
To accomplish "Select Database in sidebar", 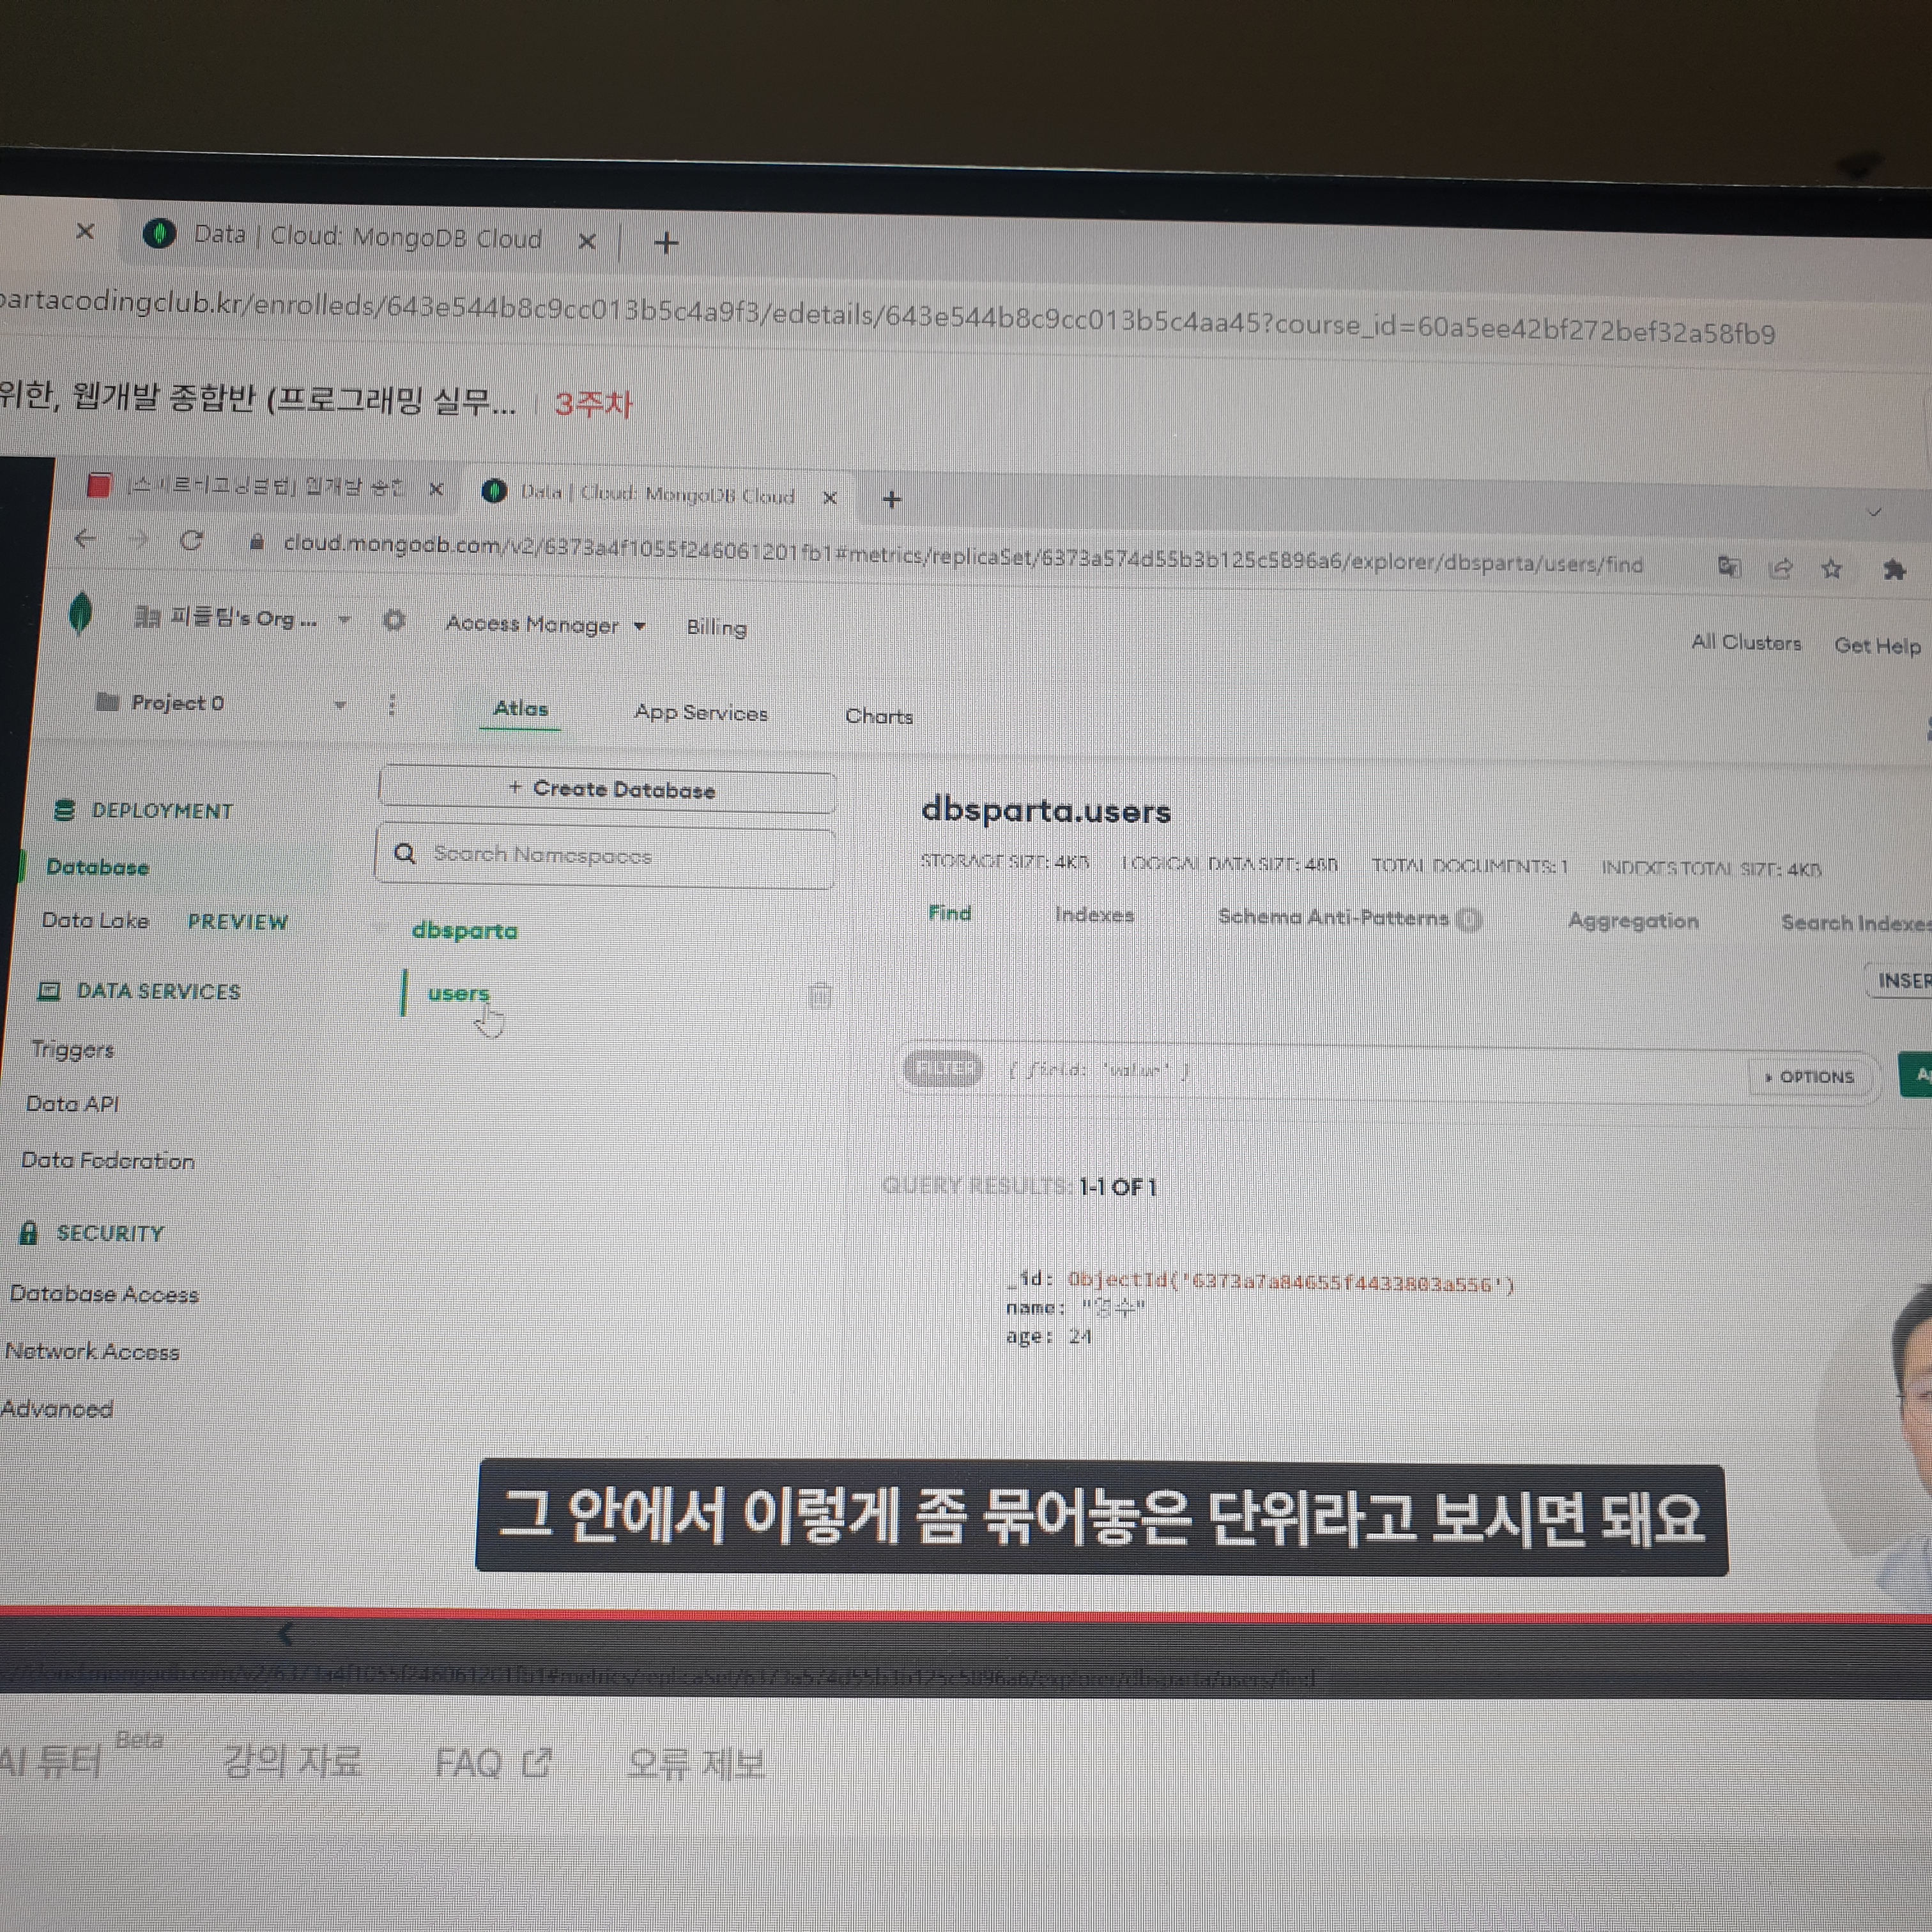I will point(98,867).
